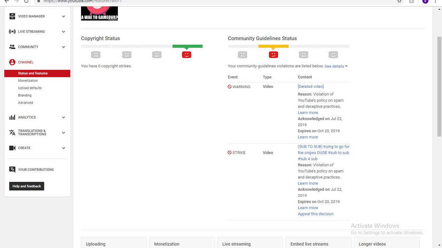Open the Upload defaults submenu item
The image size is (442, 248).
point(30,88)
